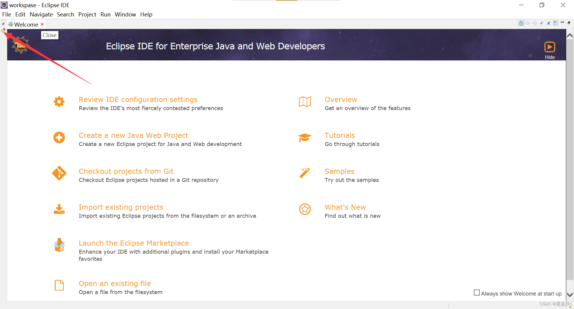Click the back navigation arrow in Welcome toolbar
The image size is (574, 309).
point(528,23)
